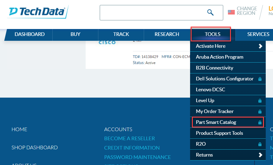The image size is (273, 165).
Task: Open Become a Reseller link
Action: (130, 138)
